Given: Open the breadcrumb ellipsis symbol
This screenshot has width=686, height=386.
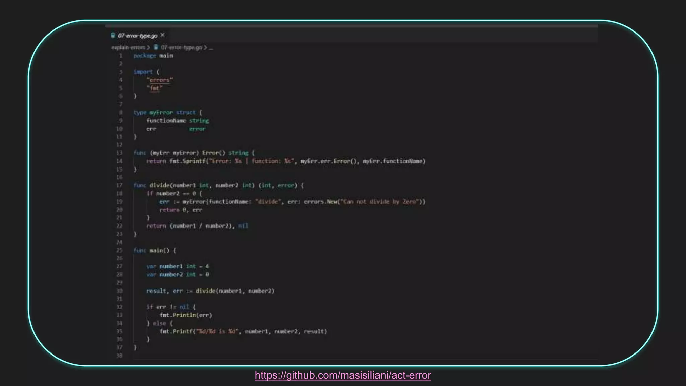Looking at the screenshot, I should coord(211,48).
